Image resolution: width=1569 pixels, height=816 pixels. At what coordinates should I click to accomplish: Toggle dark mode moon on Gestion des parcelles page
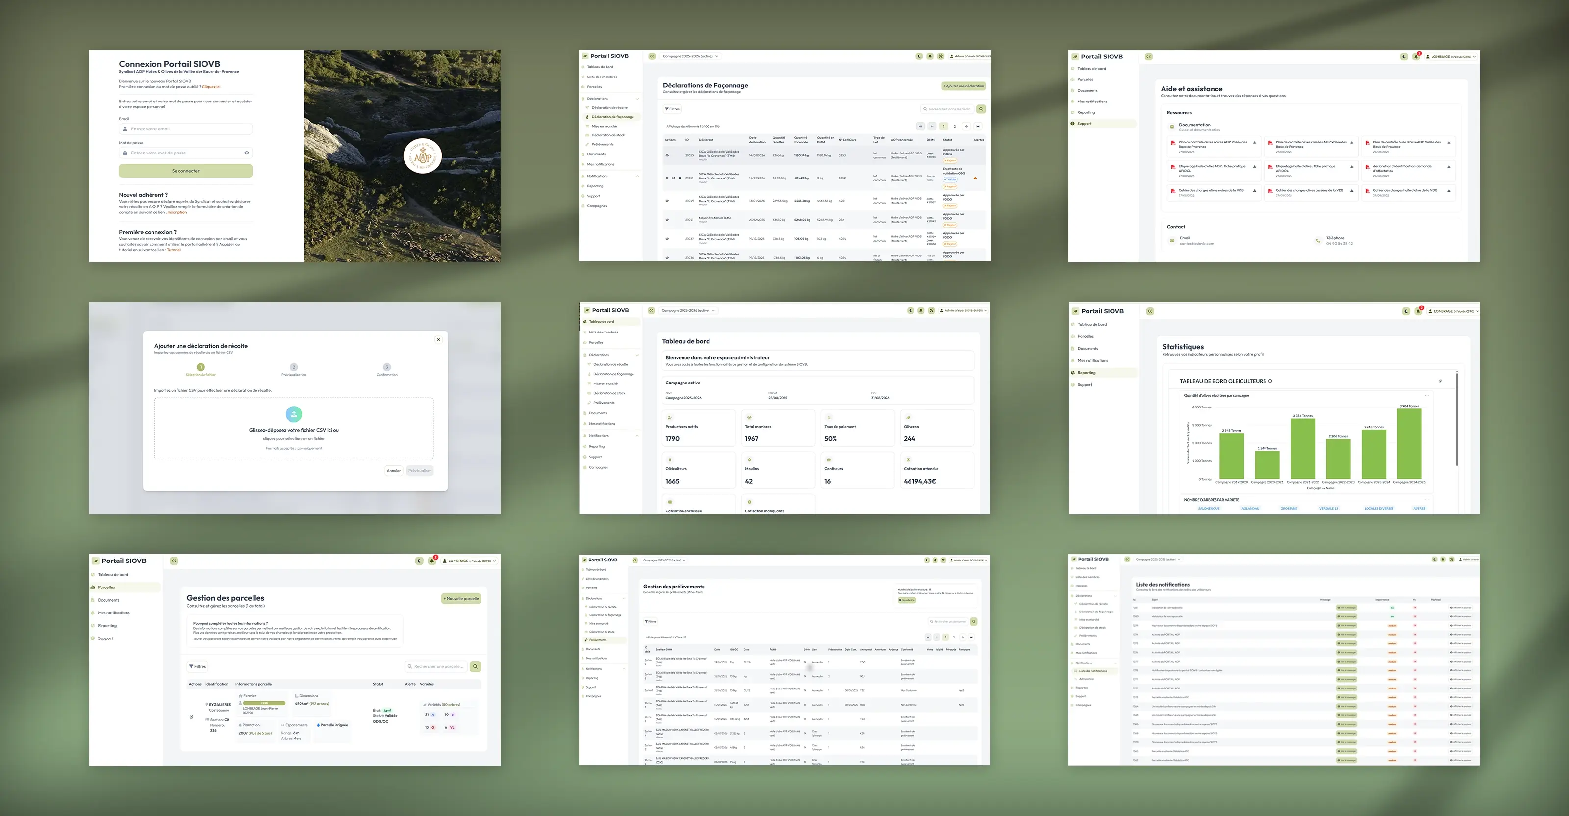click(x=419, y=561)
